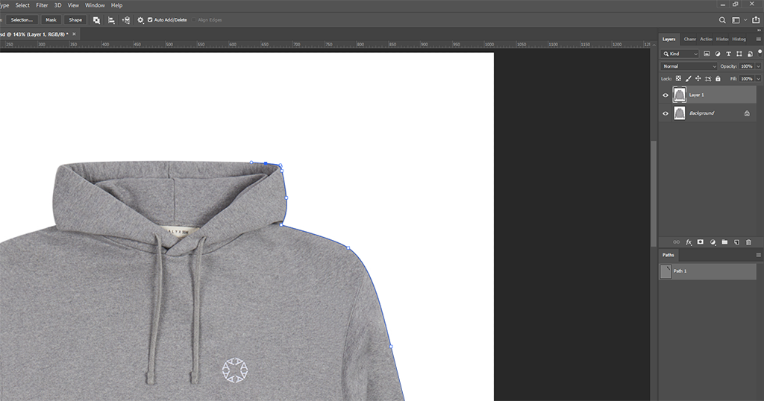Filter layers by type layers icon
The width and height of the screenshot is (764, 401).
click(x=728, y=54)
